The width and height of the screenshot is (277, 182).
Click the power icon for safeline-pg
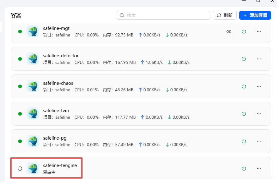coord(244,141)
